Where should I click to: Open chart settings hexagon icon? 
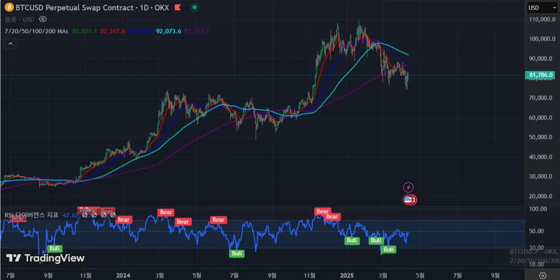(542, 275)
